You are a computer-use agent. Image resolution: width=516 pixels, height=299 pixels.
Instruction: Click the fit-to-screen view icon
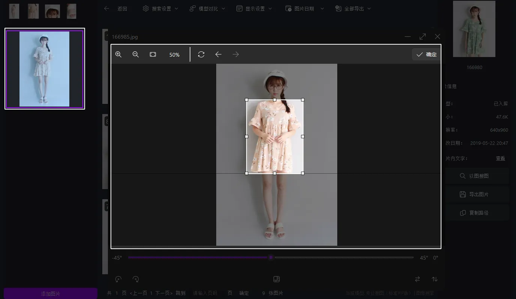click(153, 54)
